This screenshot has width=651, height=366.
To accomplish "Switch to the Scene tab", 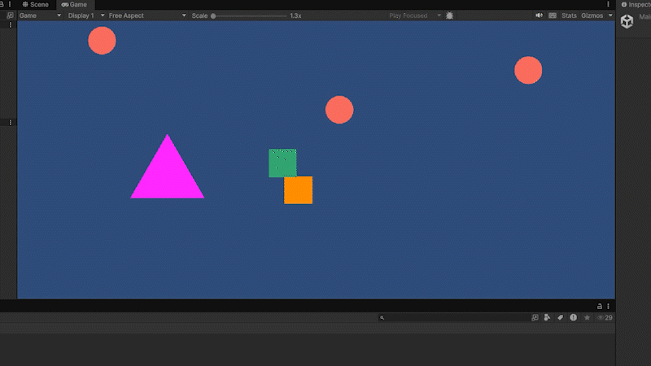I will tap(36, 5).
